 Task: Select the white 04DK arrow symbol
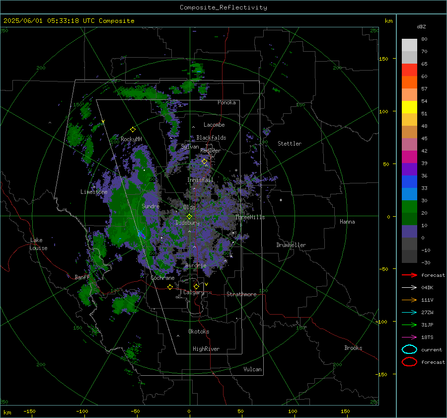click(x=409, y=287)
